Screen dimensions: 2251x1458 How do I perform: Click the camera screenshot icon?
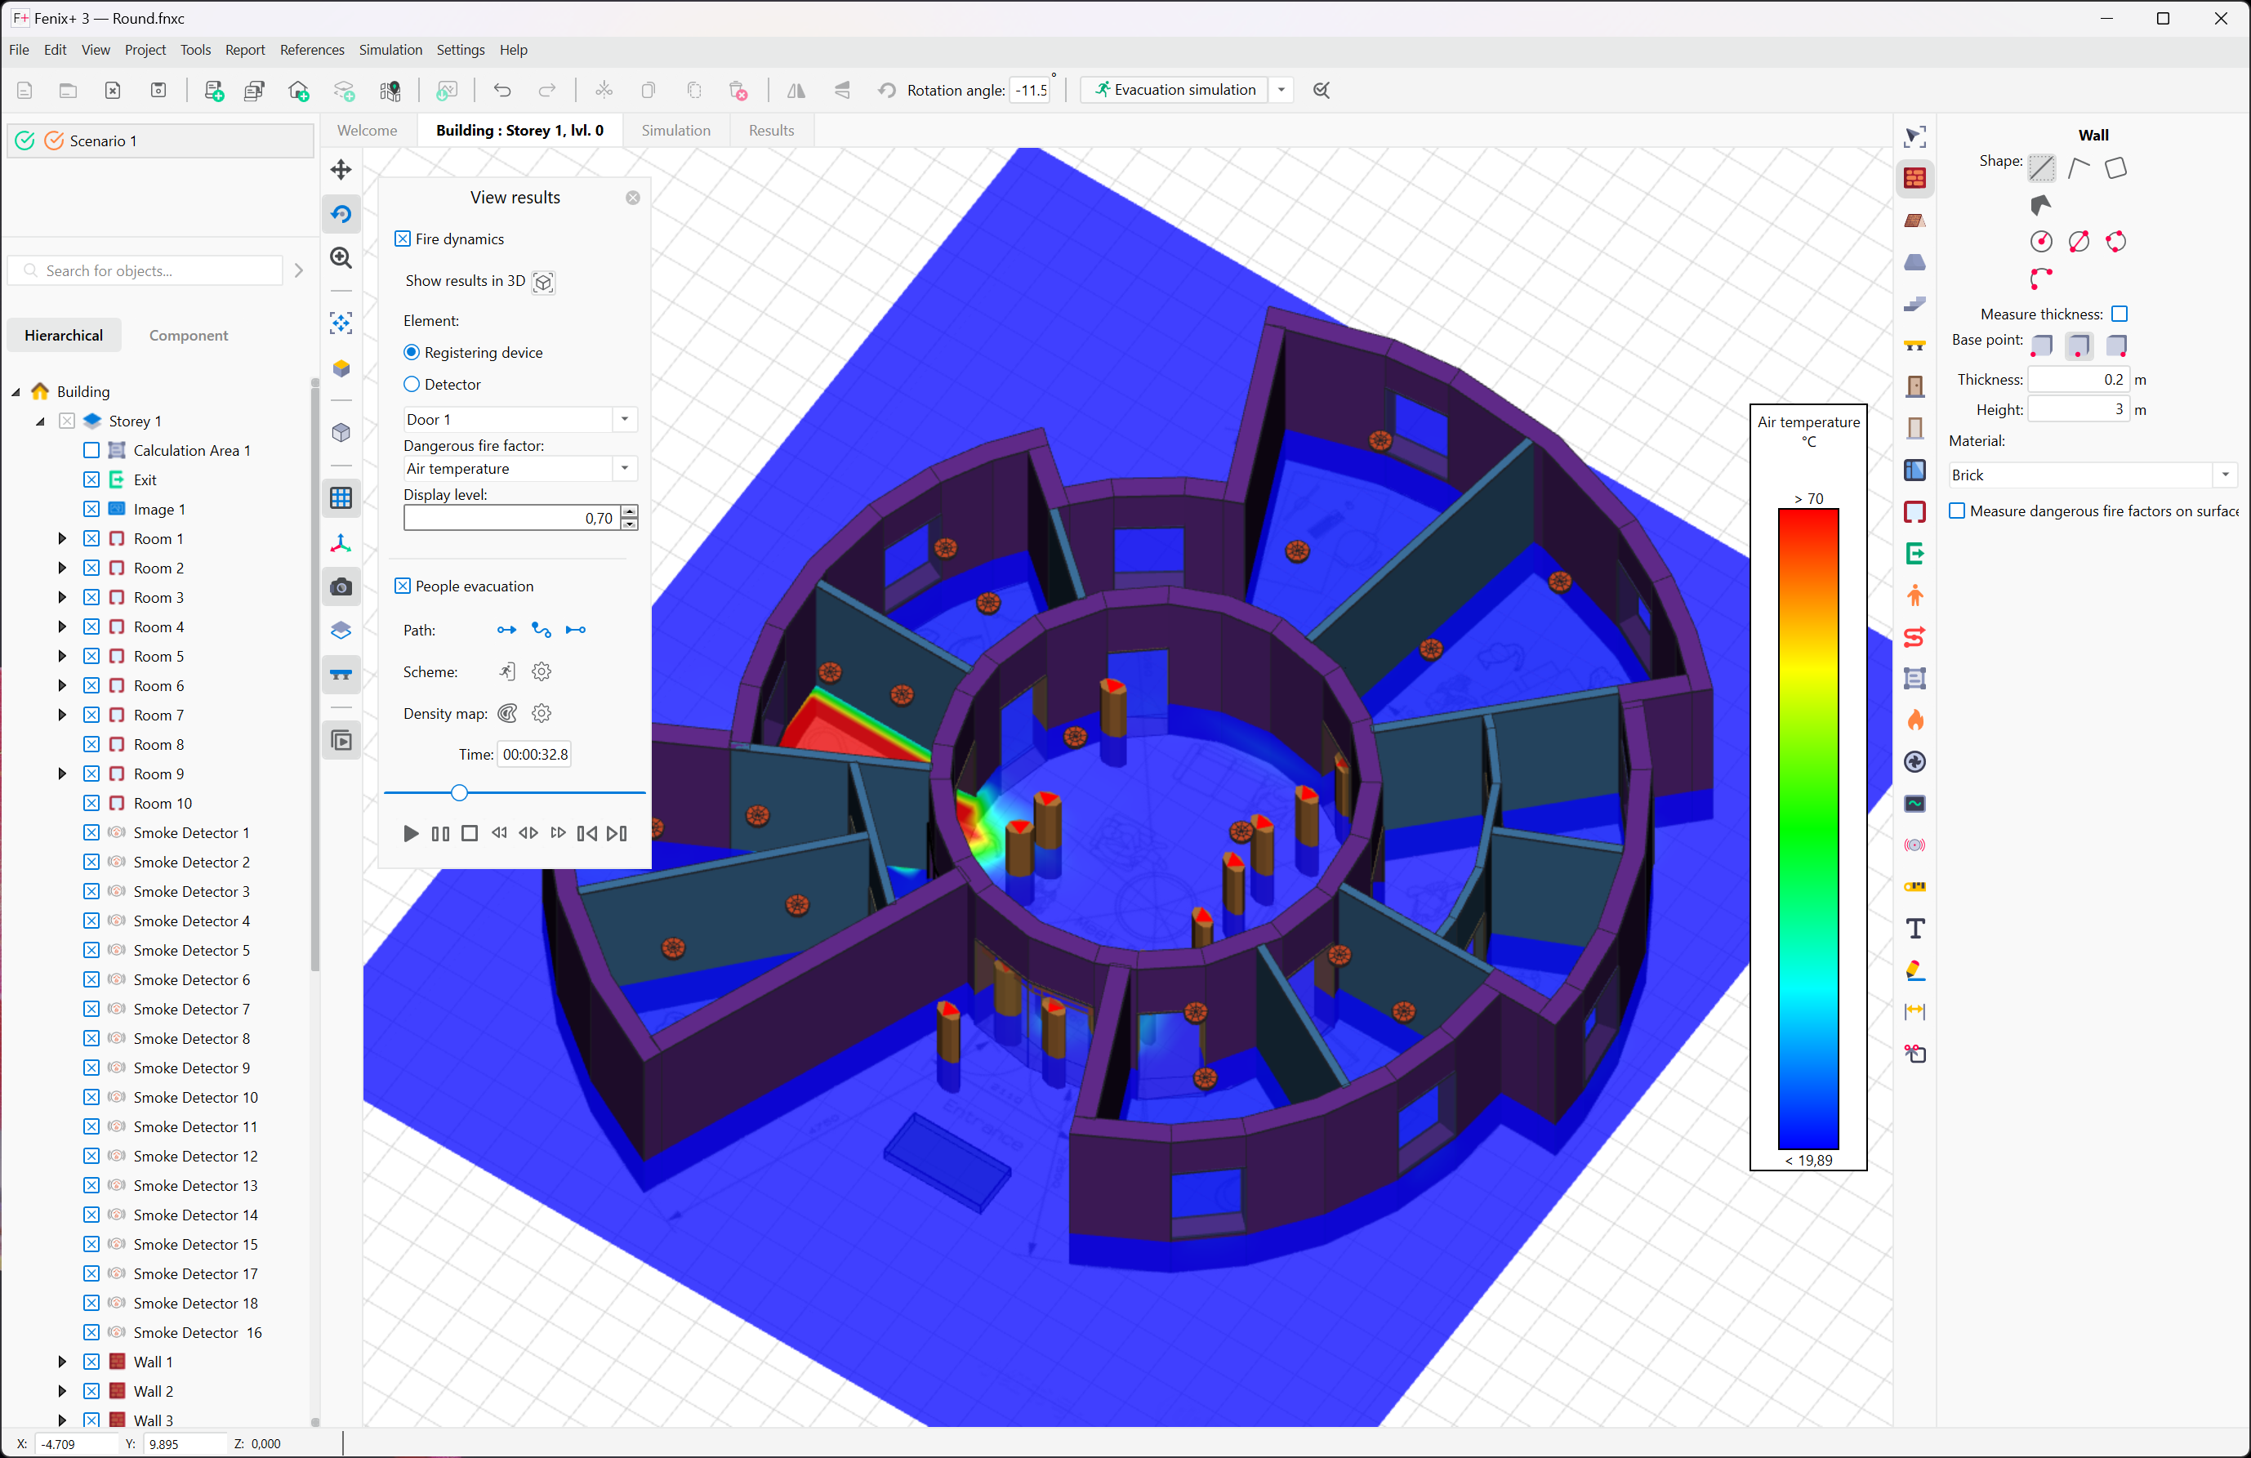click(341, 586)
